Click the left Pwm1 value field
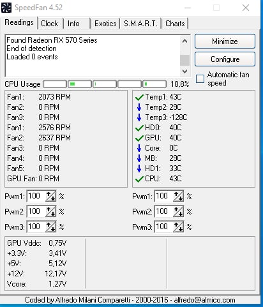This screenshot has height=307, width=263. (x=36, y=196)
